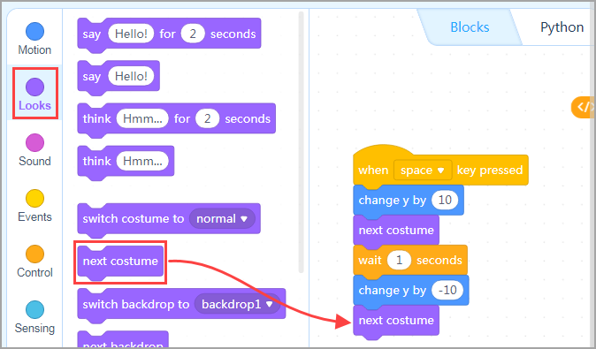
Task: Click the think Hmm... for seconds block
Action: coord(176,119)
